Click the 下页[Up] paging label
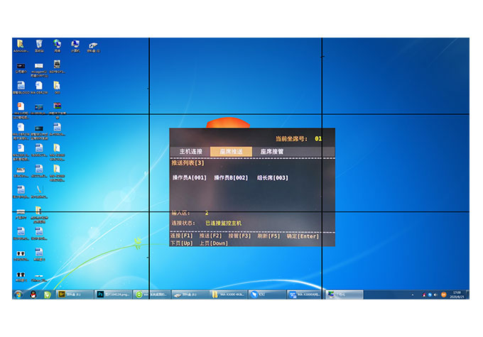 point(182,243)
